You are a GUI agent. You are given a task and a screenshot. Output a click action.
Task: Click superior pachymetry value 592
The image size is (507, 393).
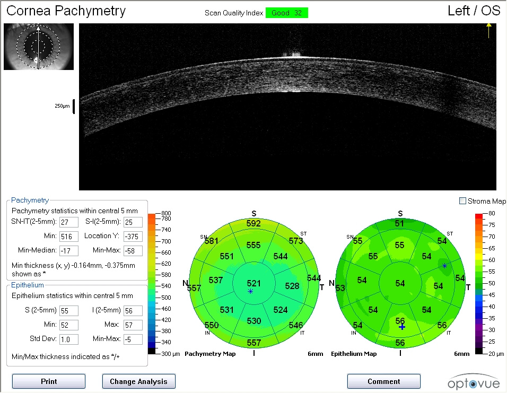[253, 223]
